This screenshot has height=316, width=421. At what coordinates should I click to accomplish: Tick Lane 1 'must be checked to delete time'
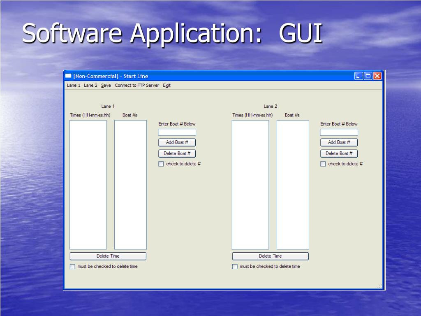[73, 267]
